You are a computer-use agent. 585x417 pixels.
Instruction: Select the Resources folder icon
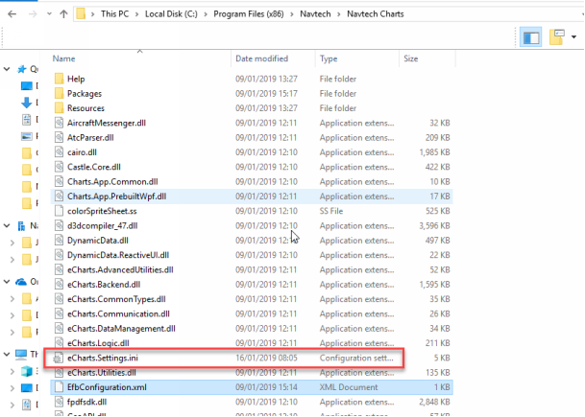[x=59, y=108]
